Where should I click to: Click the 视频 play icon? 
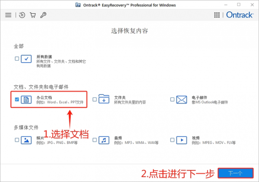(182, 140)
